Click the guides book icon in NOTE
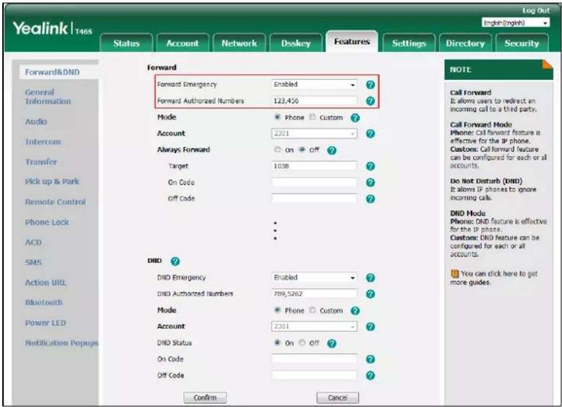The height and width of the screenshot is (407, 562). point(454,274)
